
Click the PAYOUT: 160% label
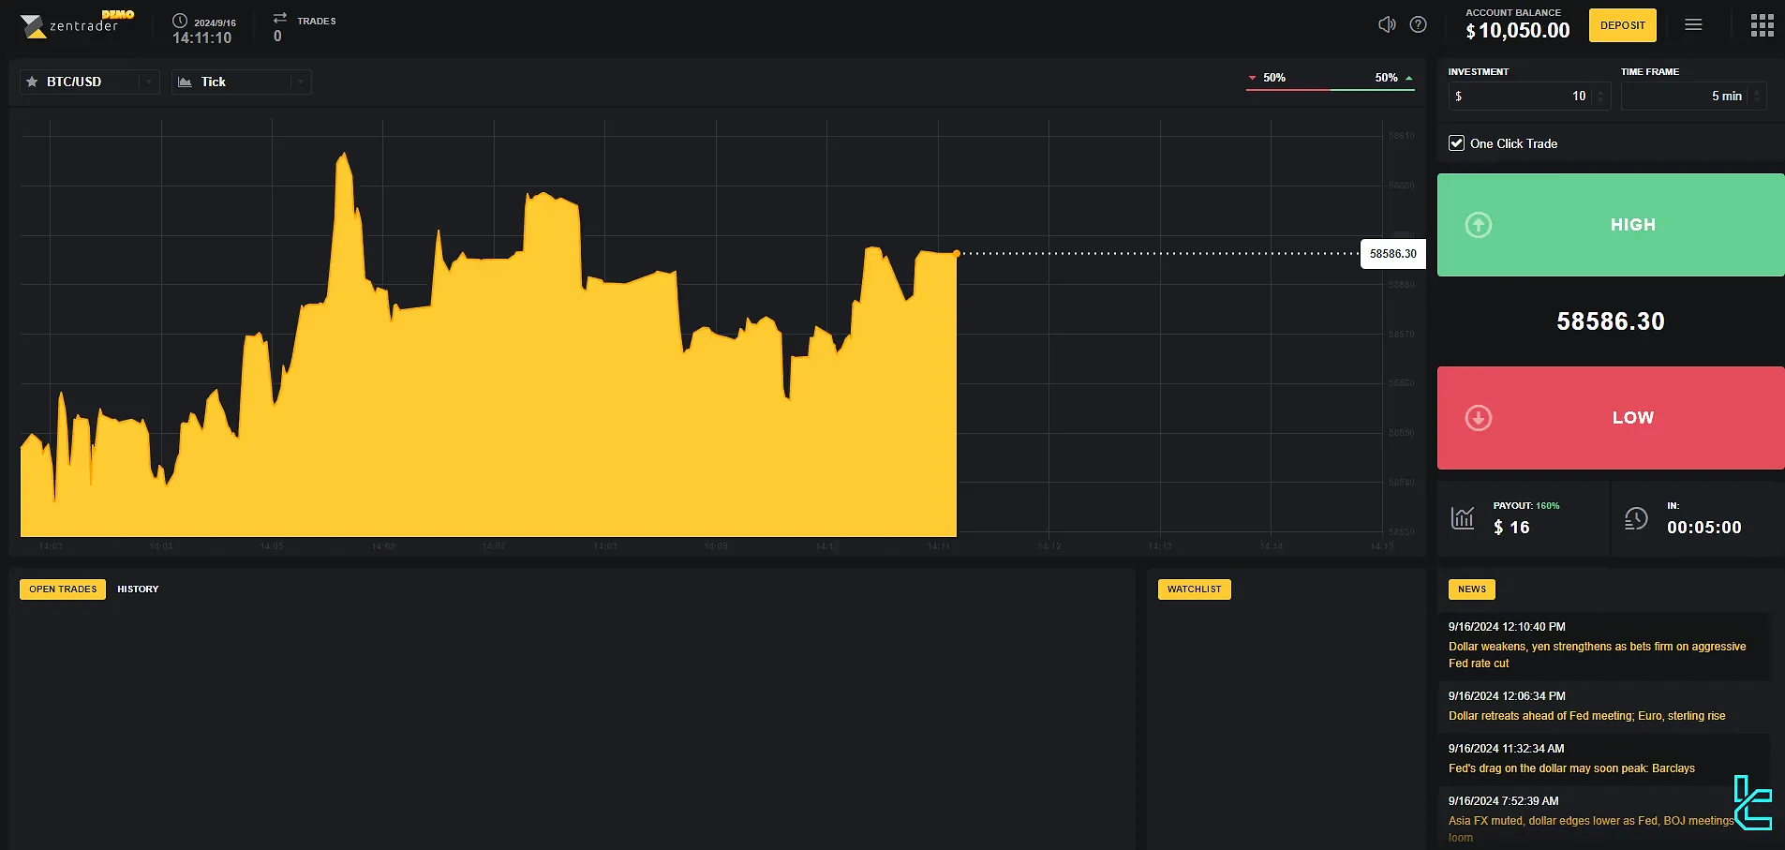(x=1526, y=506)
